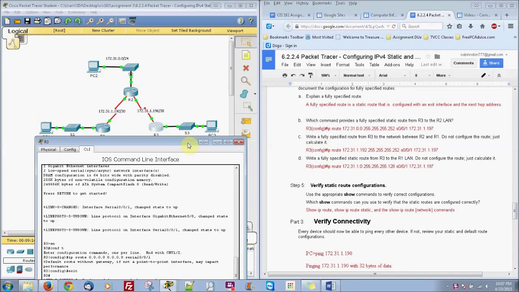Open the pencil editing mode dropdown

point(485,75)
